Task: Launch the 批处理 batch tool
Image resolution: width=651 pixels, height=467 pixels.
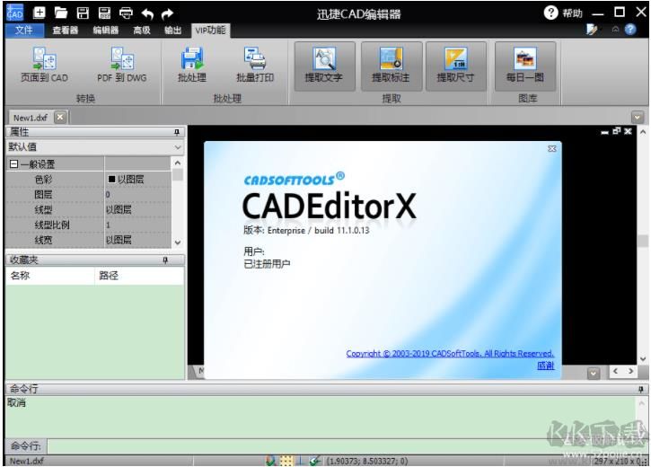Action: (x=191, y=64)
